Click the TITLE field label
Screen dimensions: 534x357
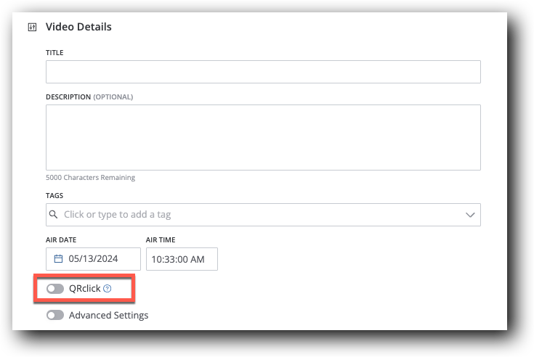point(54,53)
